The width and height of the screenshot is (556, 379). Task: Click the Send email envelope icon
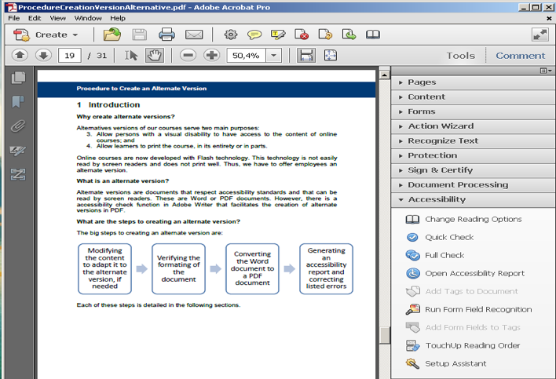tap(194, 35)
